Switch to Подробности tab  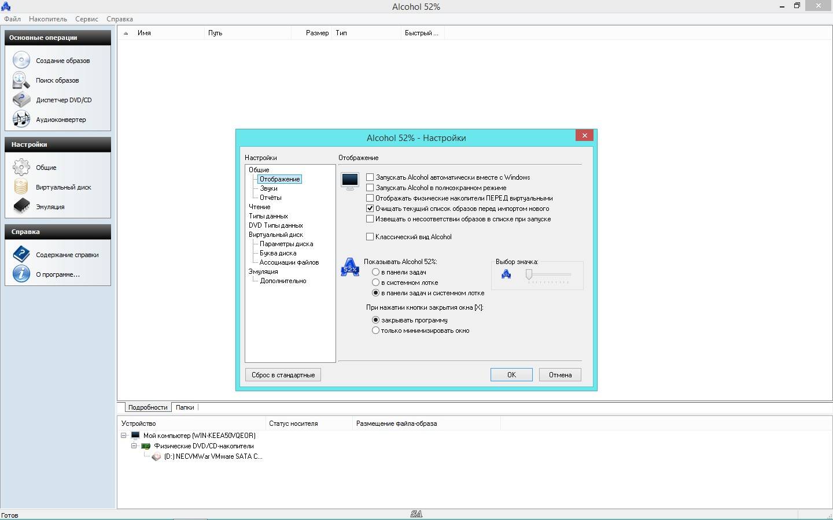148,407
